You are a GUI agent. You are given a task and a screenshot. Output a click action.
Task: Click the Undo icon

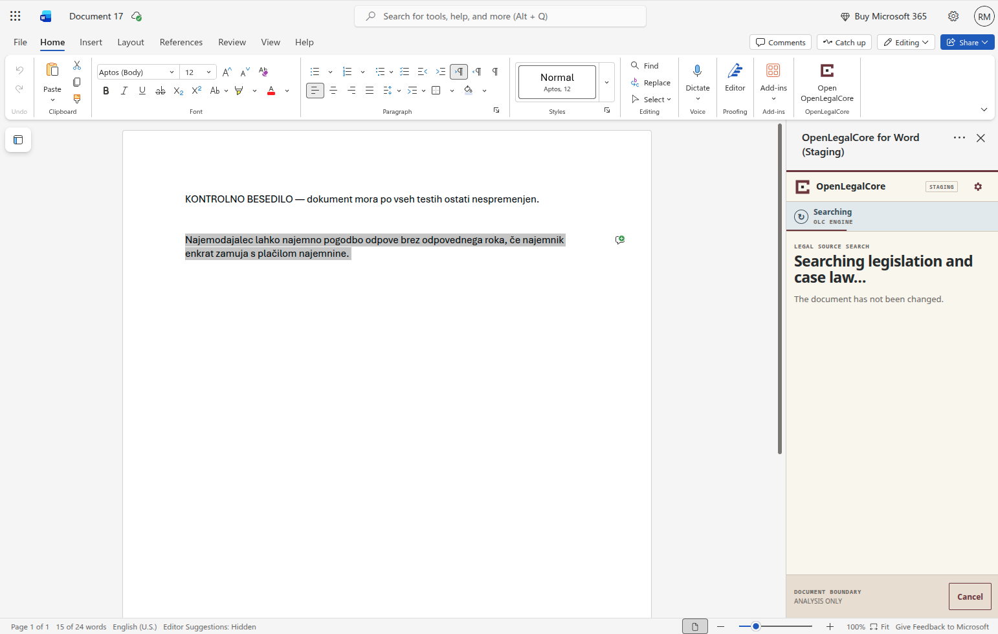(x=19, y=70)
